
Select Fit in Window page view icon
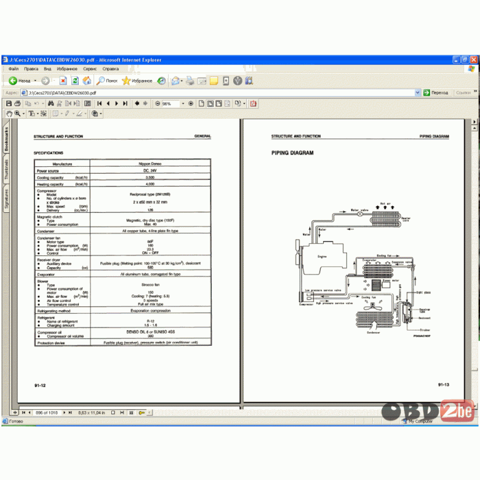210,103
